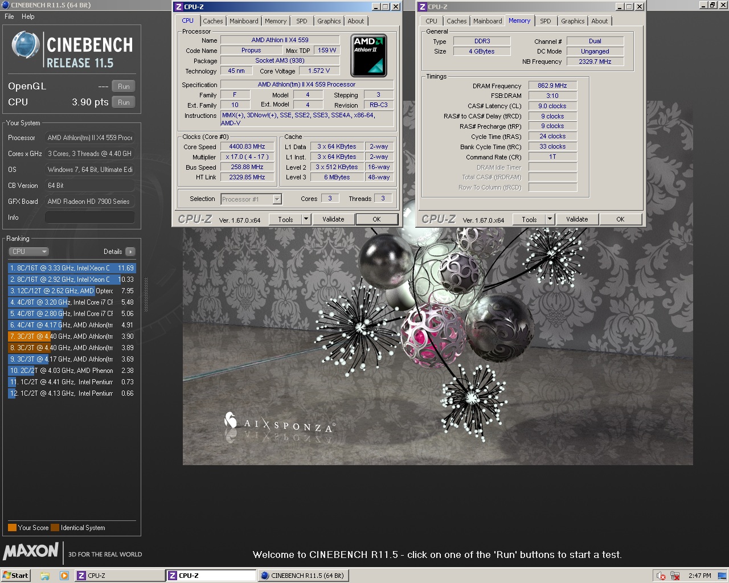Click the empty Info field under Your System
The image size is (729, 583).
click(90, 217)
